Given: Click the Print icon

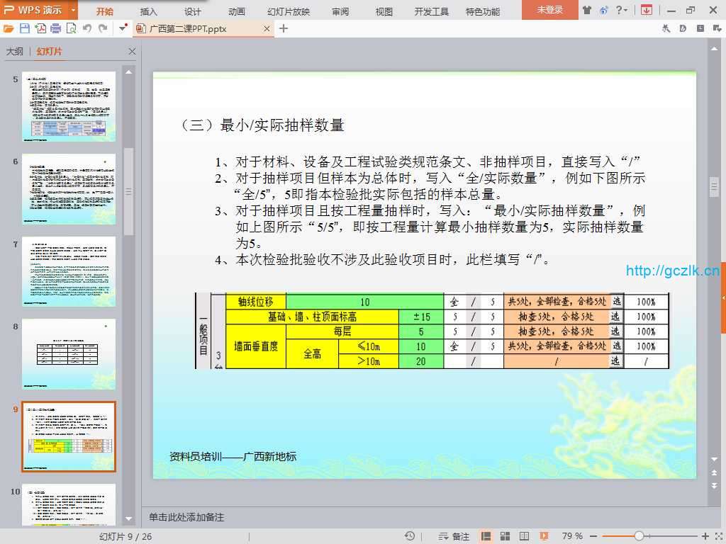Looking at the screenshot, I should coord(56,28).
